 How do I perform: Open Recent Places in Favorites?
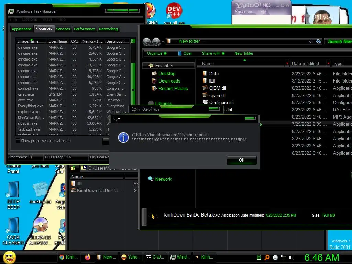tap(173, 89)
